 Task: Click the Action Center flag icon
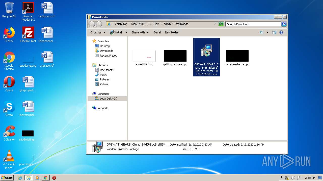(x=299, y=178)
